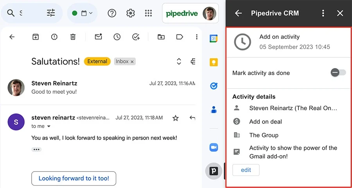Delete this conversation with trash icon
Image resolution: width=352 pixels, height=188 pixels.
point(73,37)
